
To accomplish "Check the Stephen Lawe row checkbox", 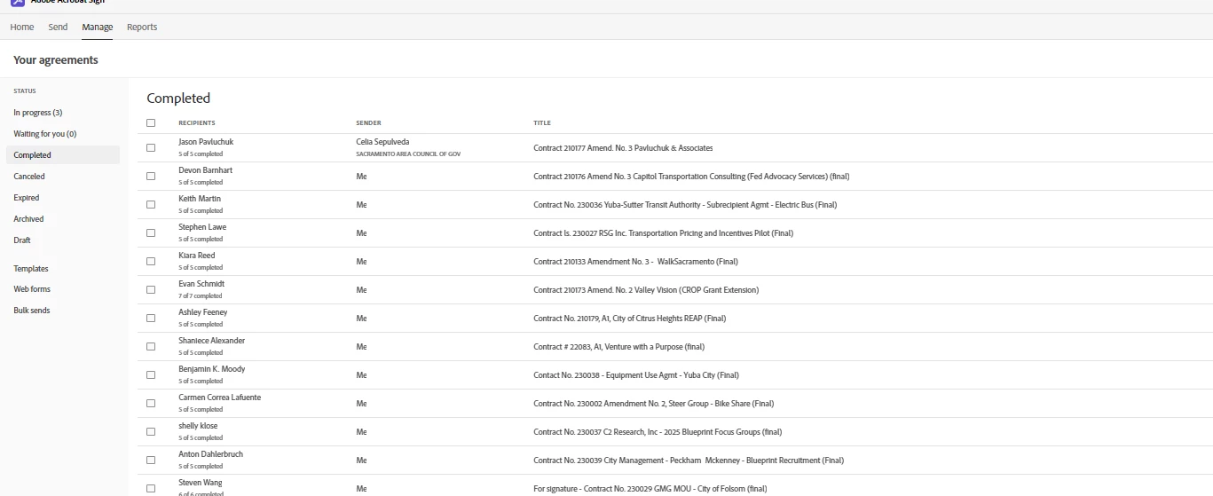I will click(x=151, y=233).
